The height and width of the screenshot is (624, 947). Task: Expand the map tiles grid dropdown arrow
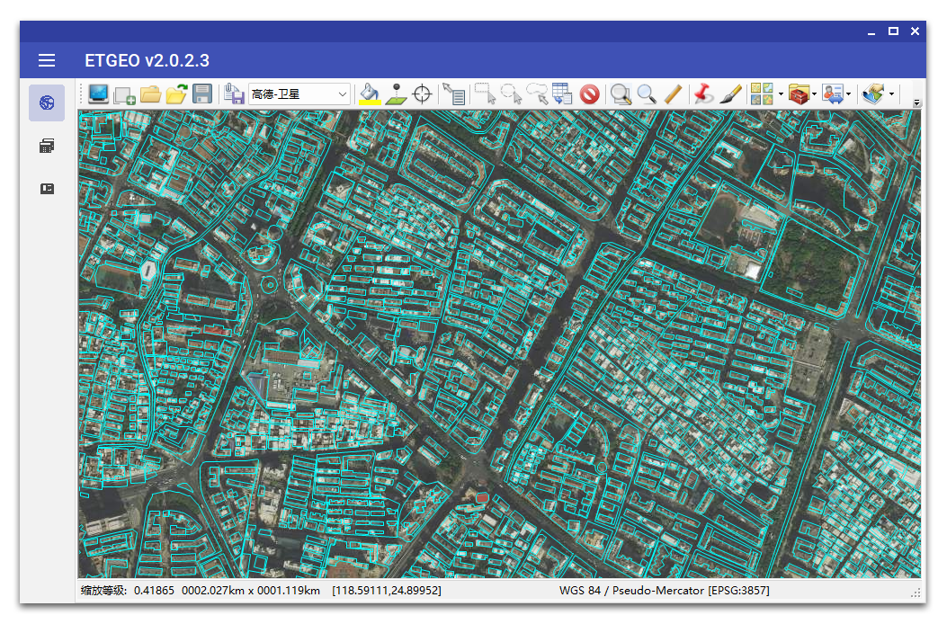pos(781,94)
